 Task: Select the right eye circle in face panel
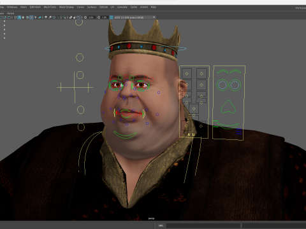235,85
